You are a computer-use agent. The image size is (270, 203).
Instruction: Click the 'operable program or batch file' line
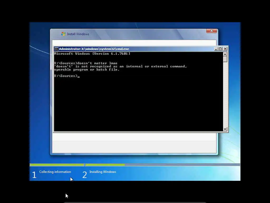pyautogui.click(x=86, y=70)
